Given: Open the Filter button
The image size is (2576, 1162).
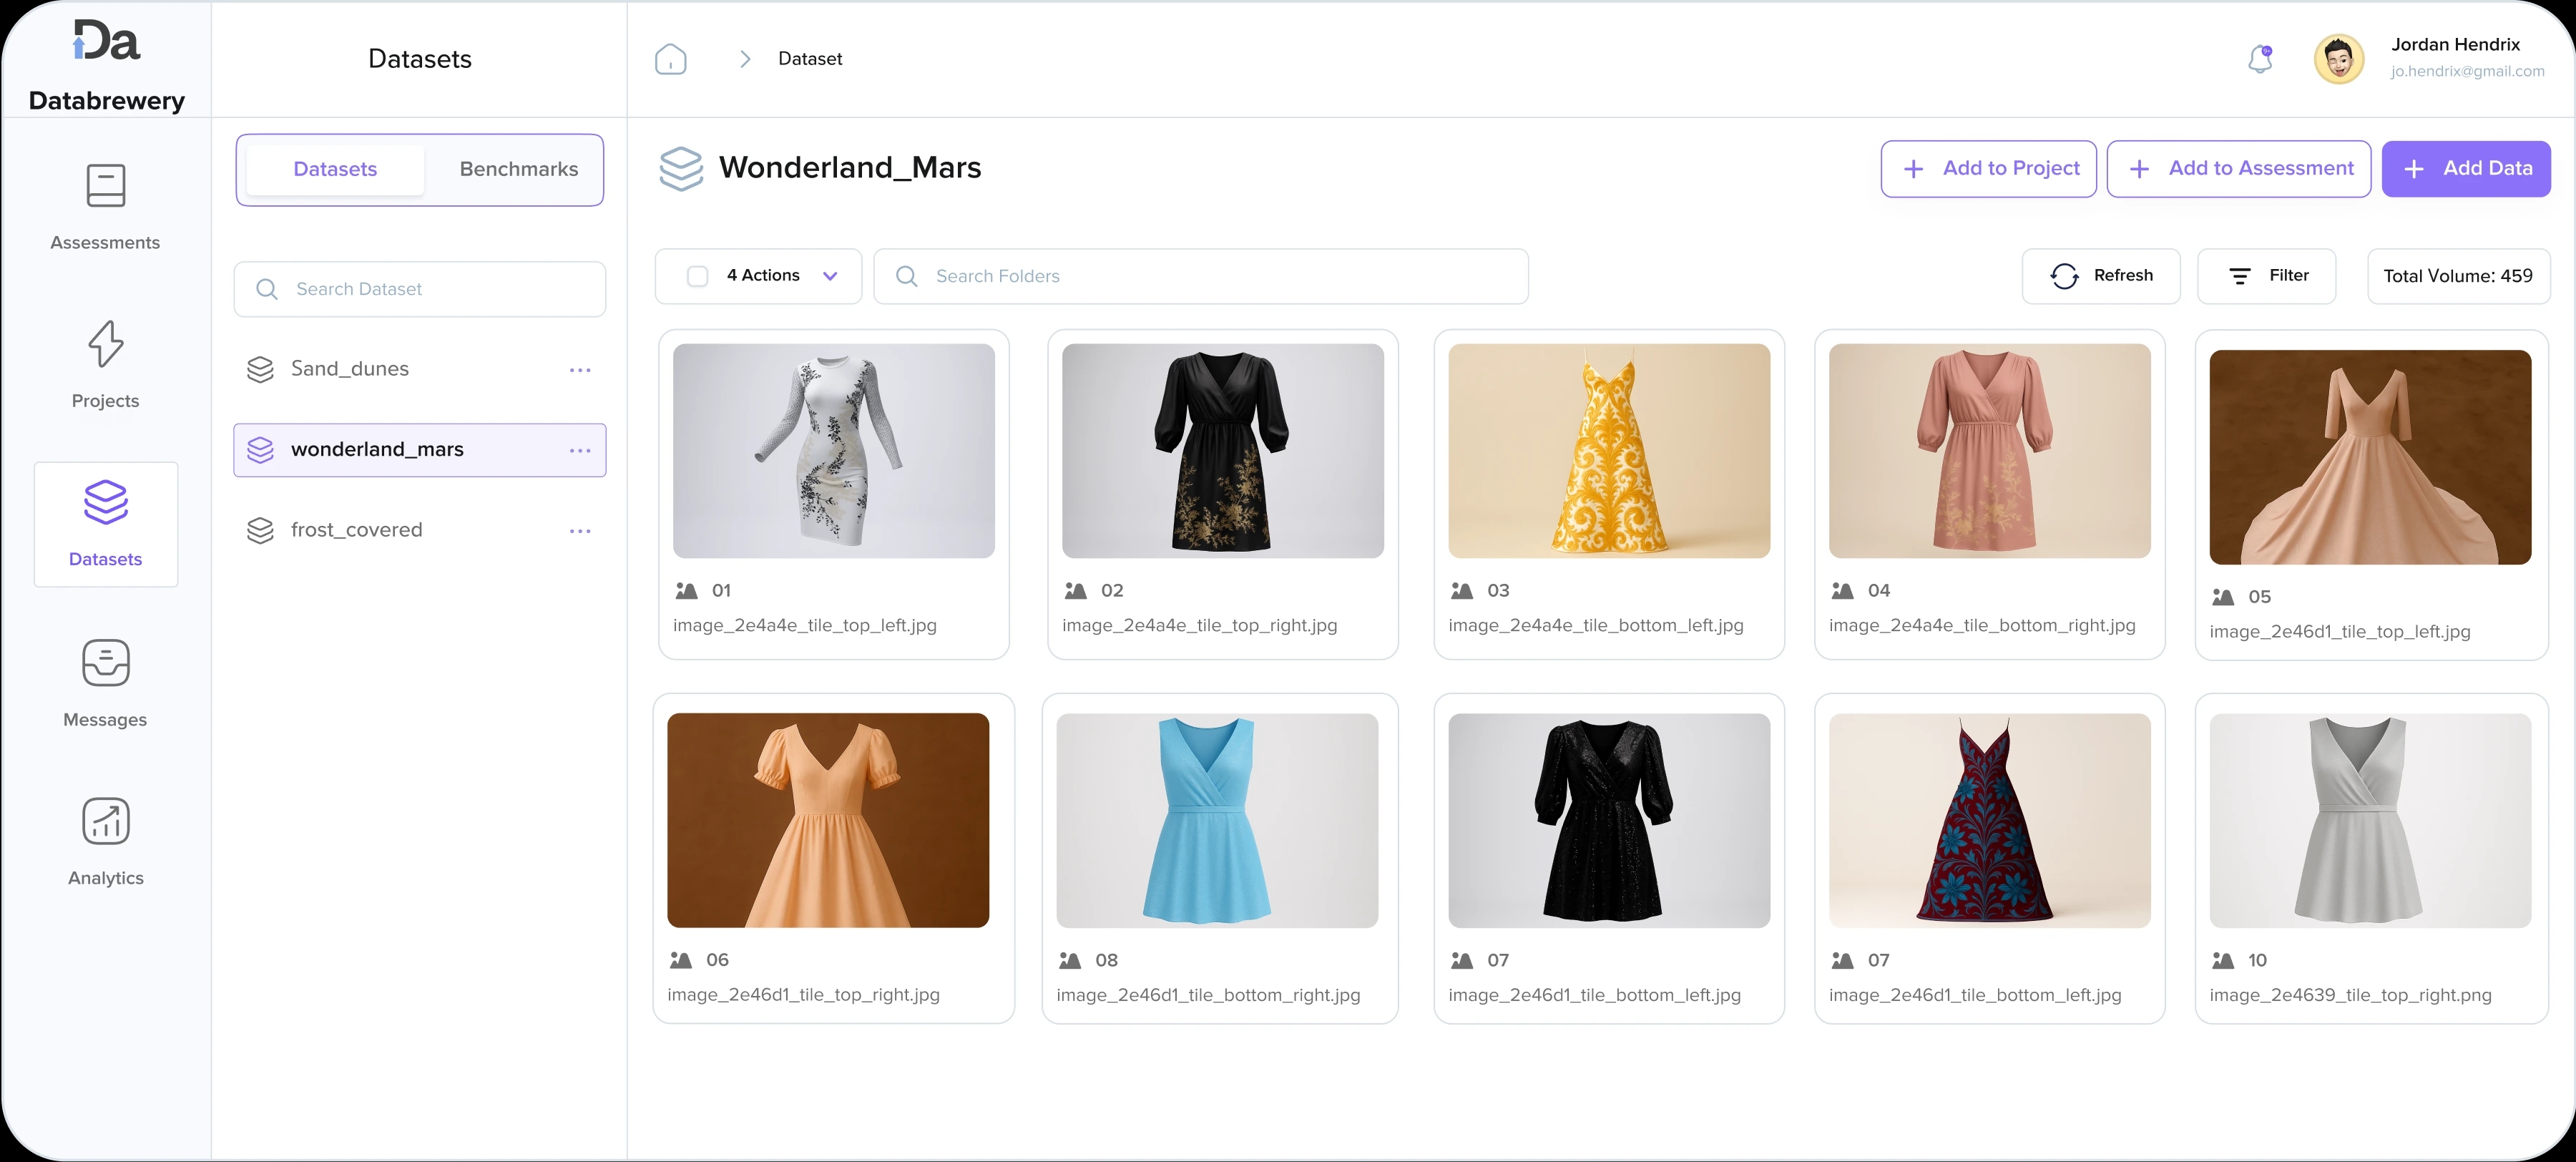Looking at the screenshot, I should coord(2266,276).
